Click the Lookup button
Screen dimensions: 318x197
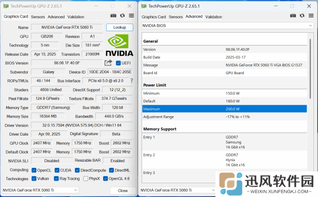pyautogui.click(x=120, y=27)
